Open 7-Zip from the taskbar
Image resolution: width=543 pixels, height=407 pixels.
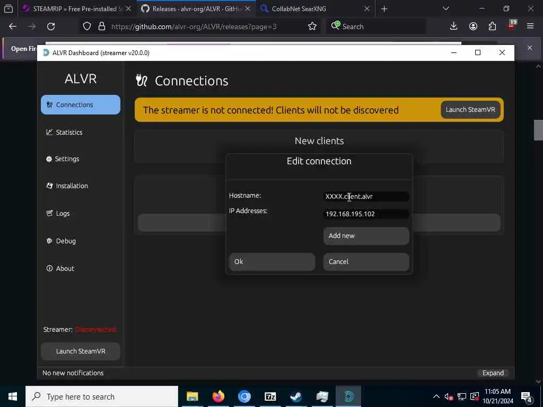point(270,396)
